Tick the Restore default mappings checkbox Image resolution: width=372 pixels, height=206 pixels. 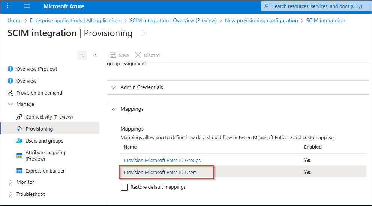(x=124, y=187)
